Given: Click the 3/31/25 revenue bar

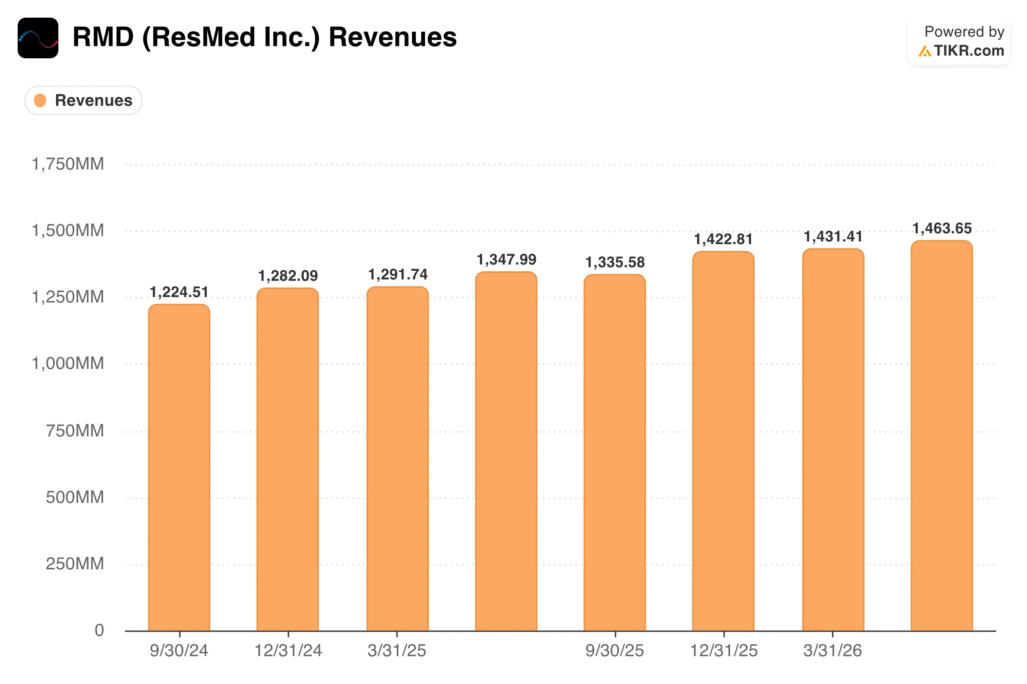Looking at the screenshot, I should (x=398, y=458).
